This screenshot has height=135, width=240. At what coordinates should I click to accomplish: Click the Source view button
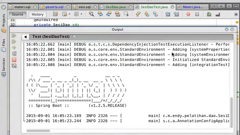[18, 14]
